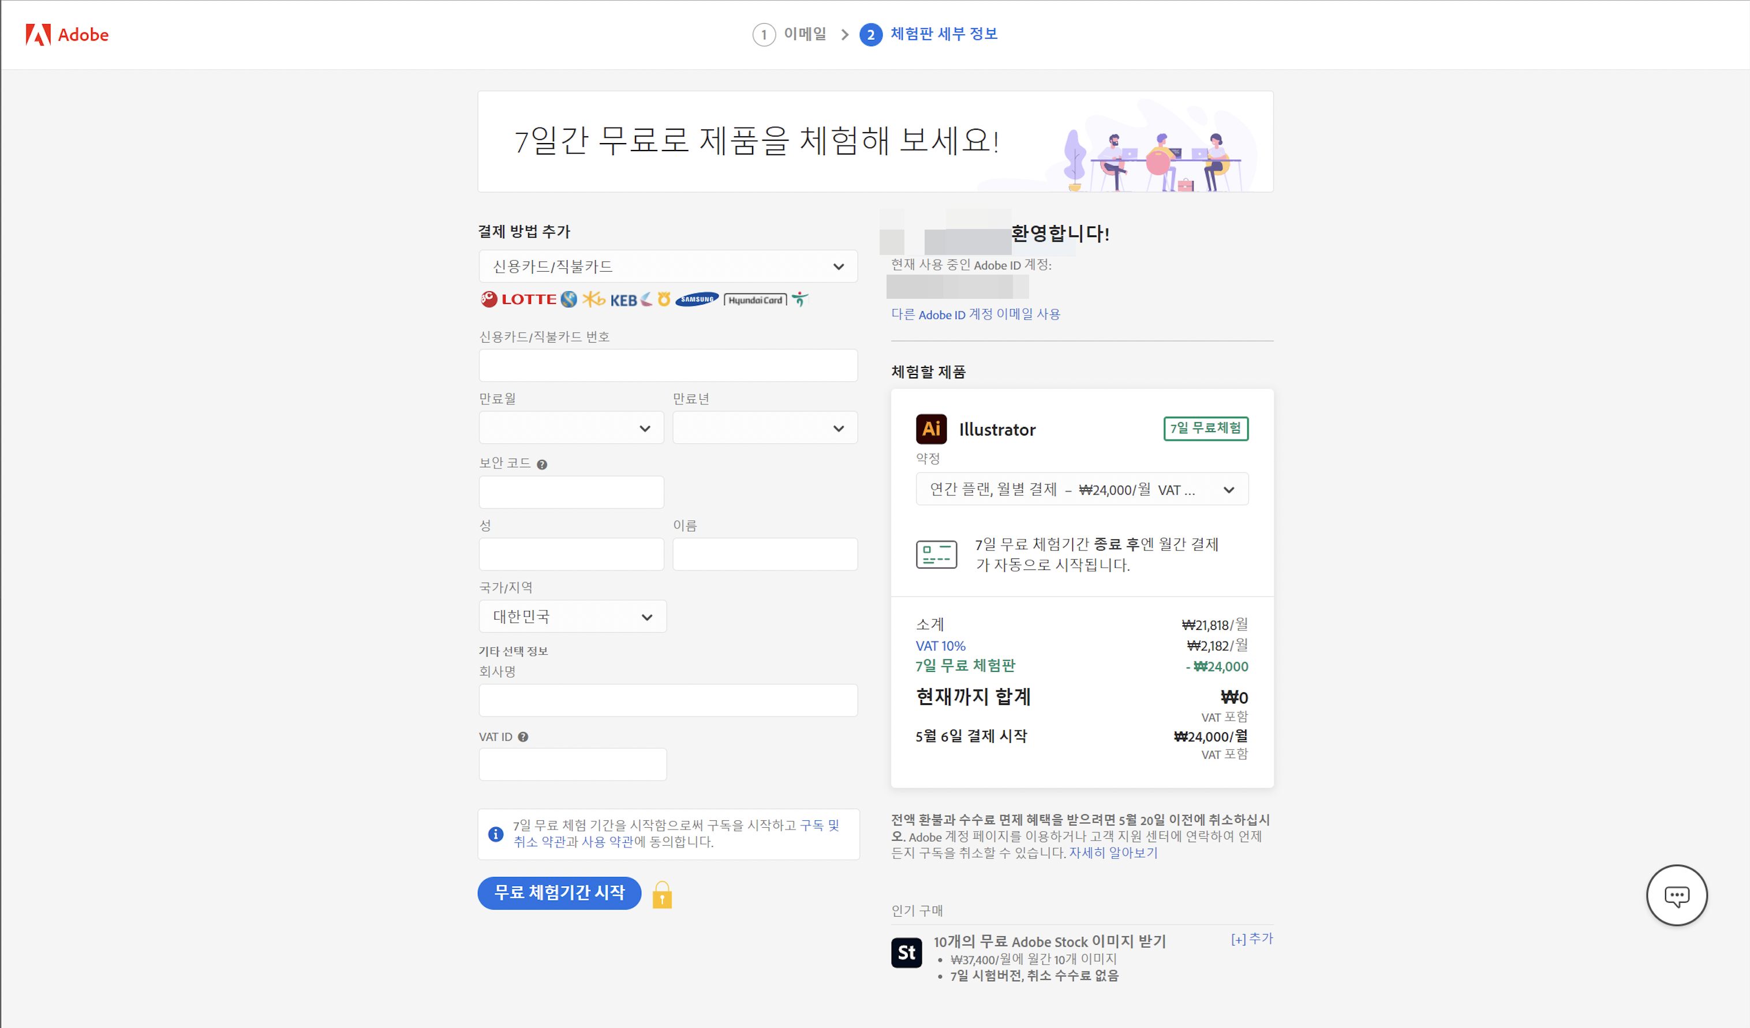
Task: Click the Samsung card logo
Action: pos(697,299)
